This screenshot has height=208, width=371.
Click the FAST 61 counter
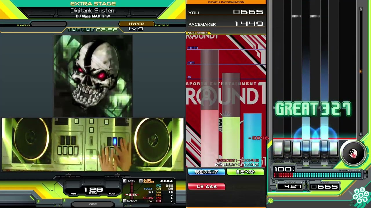coord(148,190)
